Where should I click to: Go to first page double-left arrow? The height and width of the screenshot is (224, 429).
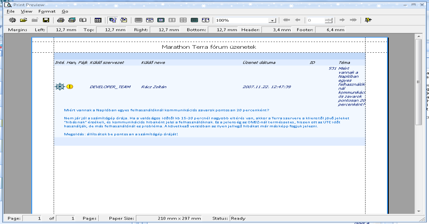(x=286, y=20)
